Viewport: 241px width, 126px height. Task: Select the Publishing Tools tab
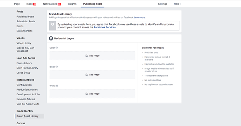[93, 4]
